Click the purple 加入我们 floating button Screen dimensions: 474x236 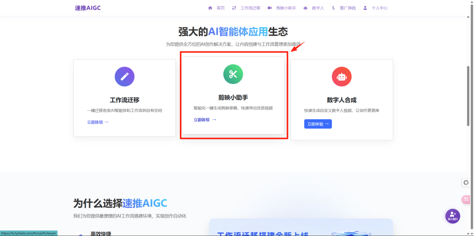pyautogui.click(x=452, y=216)
